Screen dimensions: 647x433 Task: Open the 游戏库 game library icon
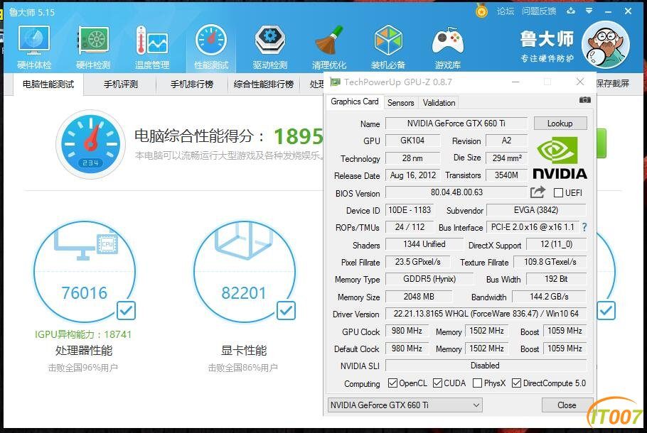447,47
